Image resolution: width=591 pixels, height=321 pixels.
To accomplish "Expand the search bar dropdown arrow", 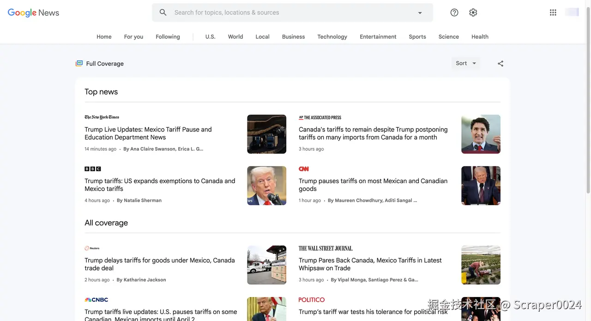I will (420, 12).
